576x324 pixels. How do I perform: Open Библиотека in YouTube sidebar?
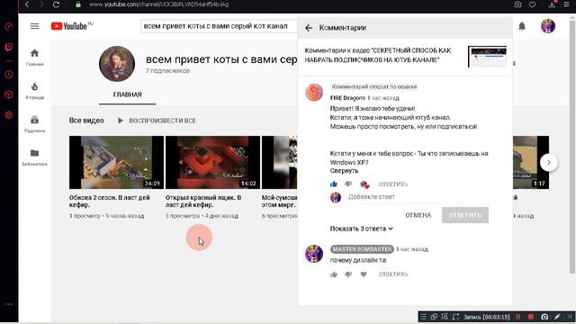[34, 157]
